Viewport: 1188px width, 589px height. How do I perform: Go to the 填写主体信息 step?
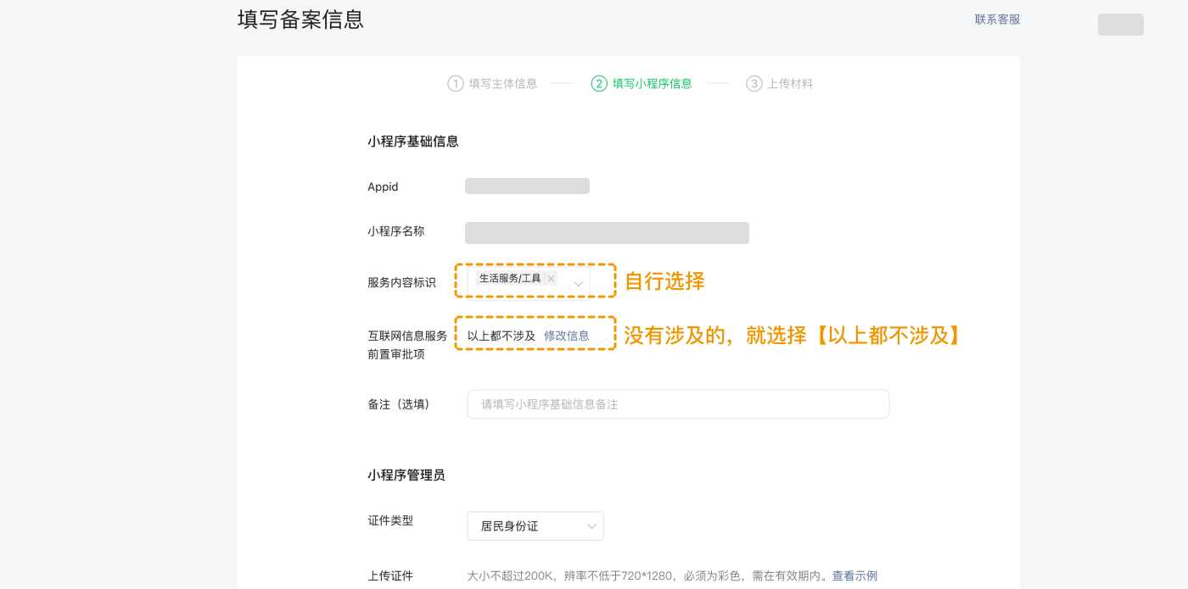pyautogui.click(x=502, y=84)
